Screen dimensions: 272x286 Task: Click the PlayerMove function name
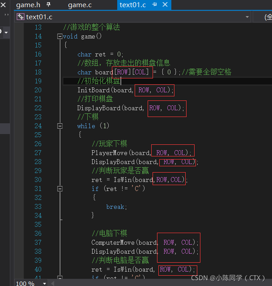[109, 153]
